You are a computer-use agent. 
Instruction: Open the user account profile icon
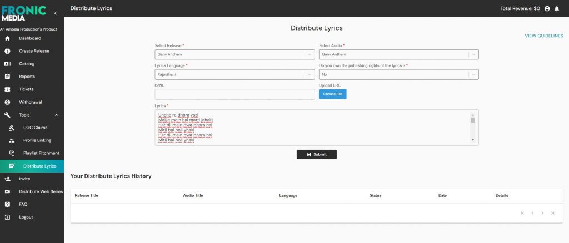(x=547, y=8)
